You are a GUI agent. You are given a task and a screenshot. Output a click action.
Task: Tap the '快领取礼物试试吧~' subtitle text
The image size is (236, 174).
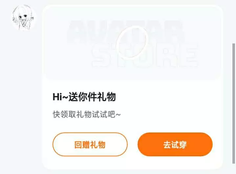[x=87, y=114]
